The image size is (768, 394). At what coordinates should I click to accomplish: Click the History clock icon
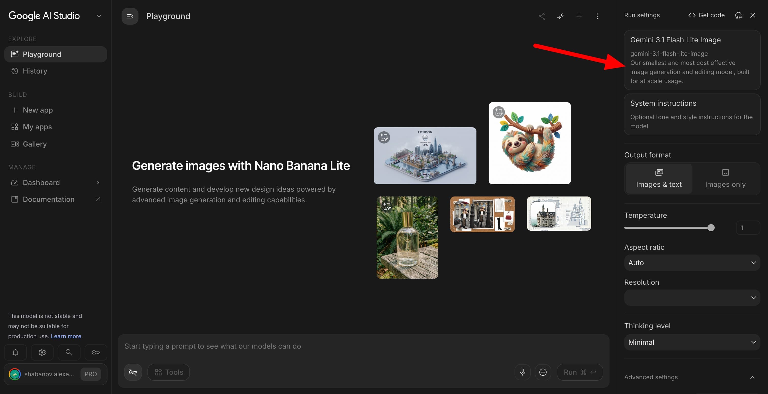click(15, 71)
